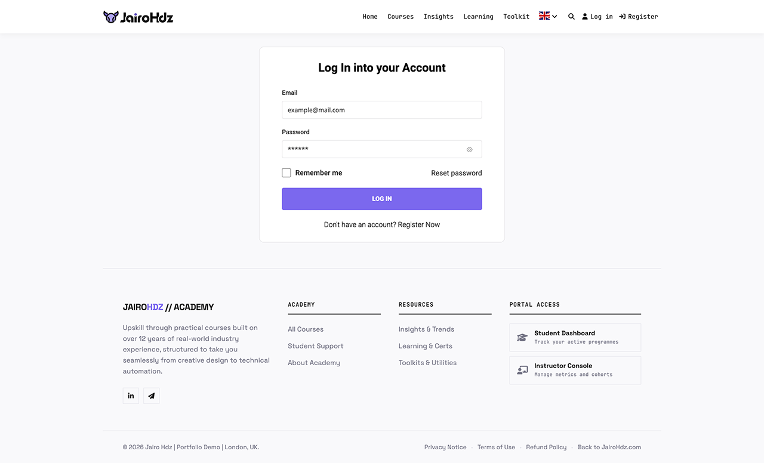Open Toolkits & Utilities footer link

point(427,363)
